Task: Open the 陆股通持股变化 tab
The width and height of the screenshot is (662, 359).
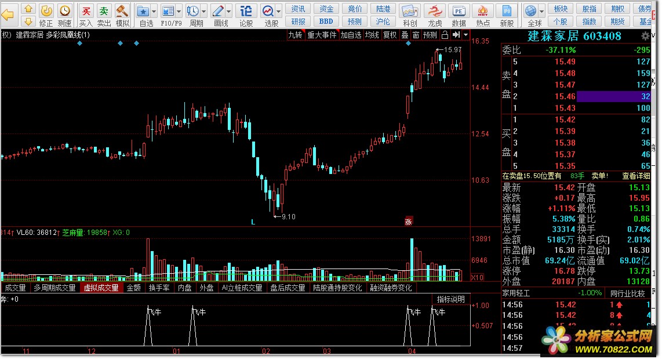Action: coord(337,288)
